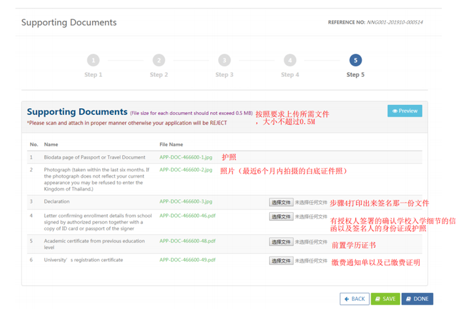Click the 'Biodata page of Passport or Travel Document' text
Viewport: 467px width, 313px height.
click(95, 157)
